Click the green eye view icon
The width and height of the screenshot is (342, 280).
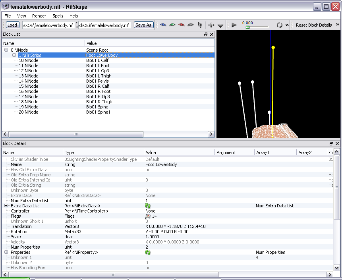pos(172,25)
